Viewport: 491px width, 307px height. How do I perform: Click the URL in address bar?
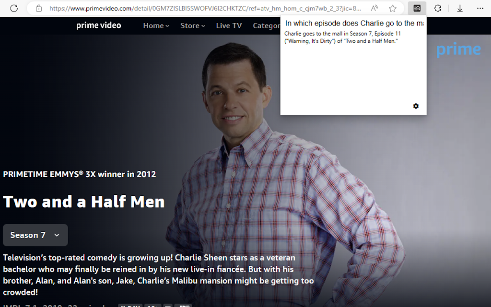click(205, 9)
